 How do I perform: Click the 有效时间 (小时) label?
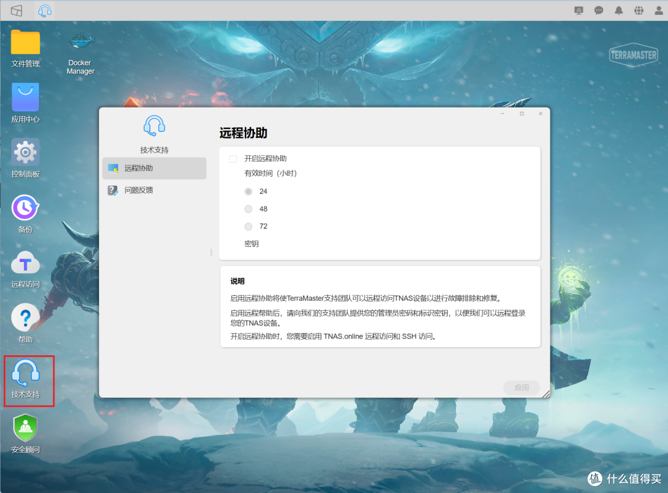270,173
